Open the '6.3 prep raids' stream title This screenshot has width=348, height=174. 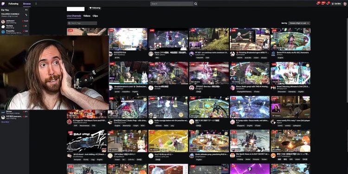(252, 120)
